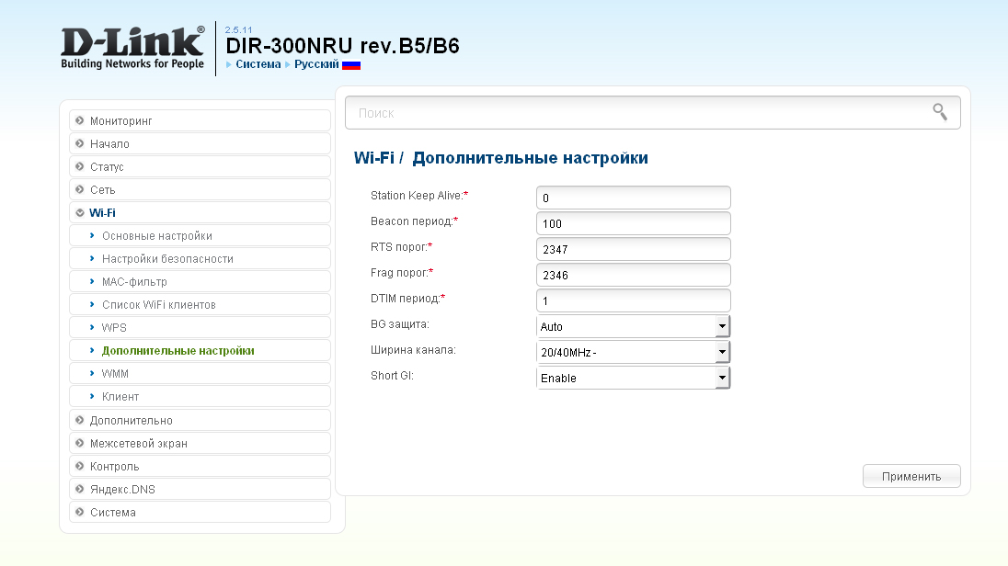Click the Применить button

coord(911,476)
